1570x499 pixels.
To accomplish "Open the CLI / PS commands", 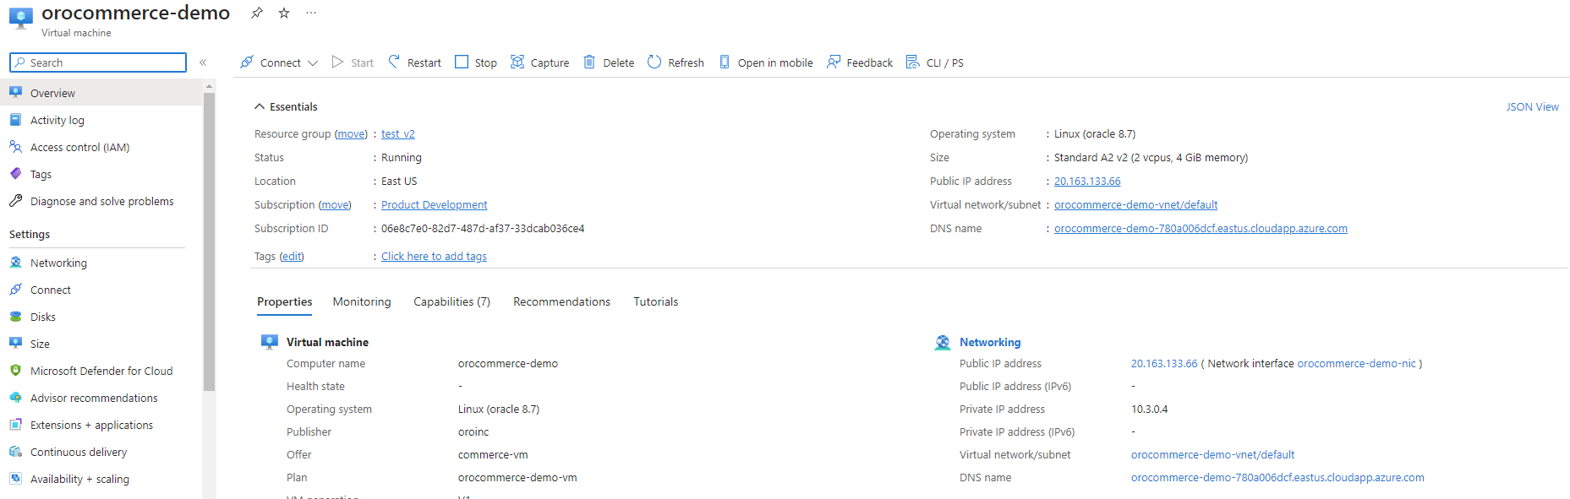I will pos(934,62).
